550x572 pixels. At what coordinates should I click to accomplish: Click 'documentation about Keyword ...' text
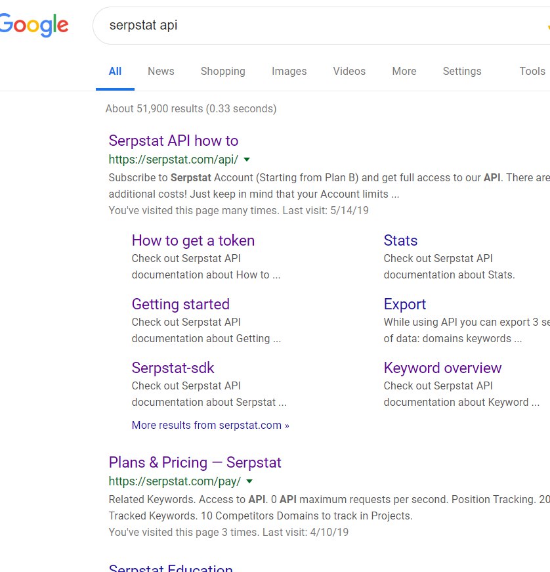tap(461, 403)
